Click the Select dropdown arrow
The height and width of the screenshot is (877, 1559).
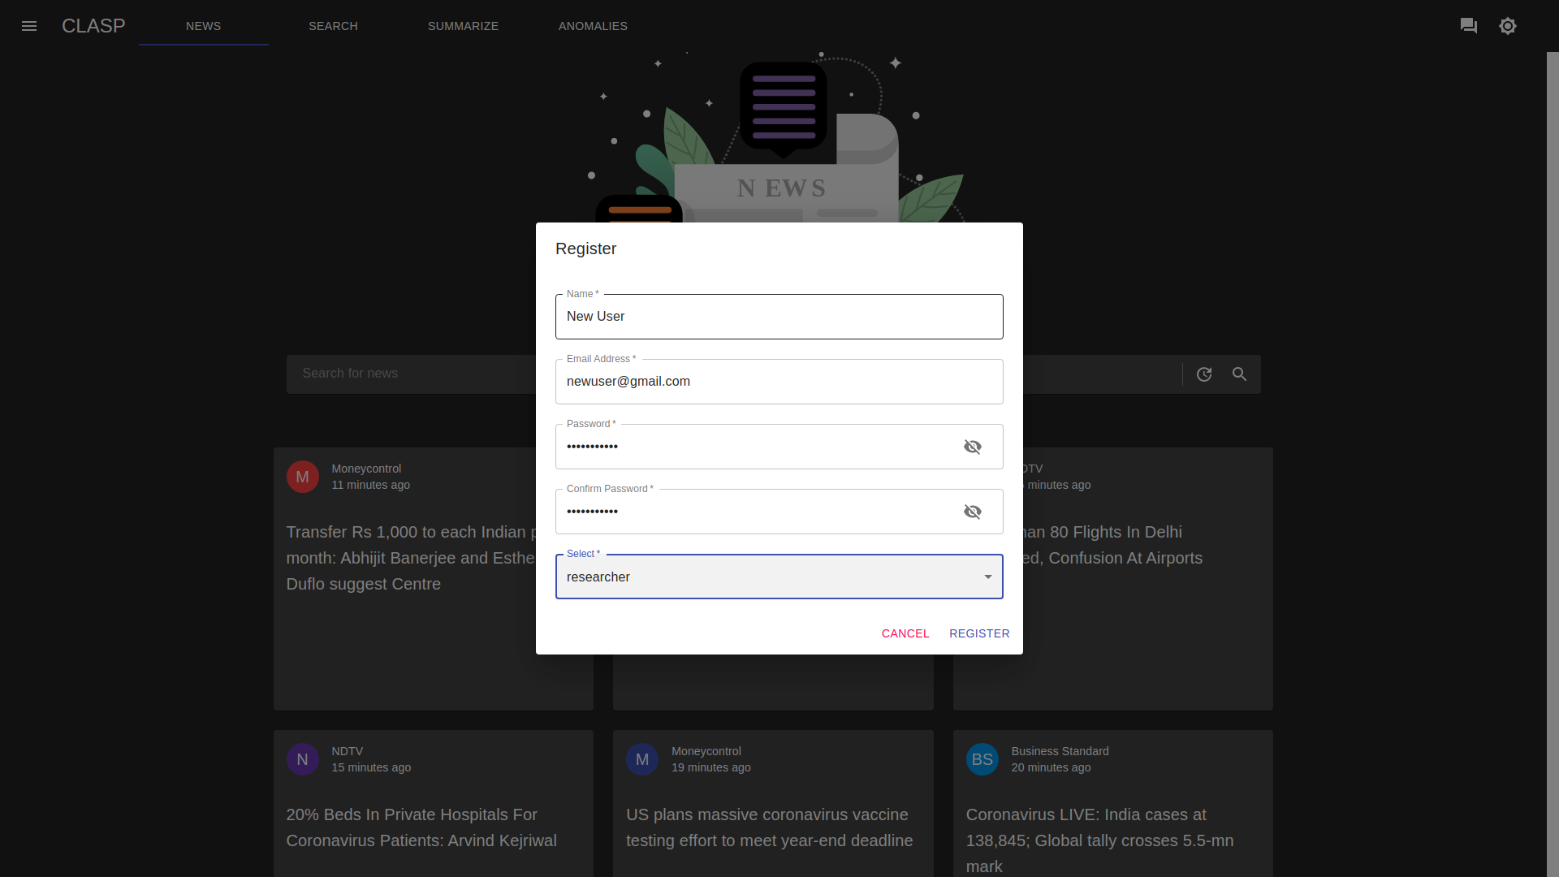click(x=988, y=577)
